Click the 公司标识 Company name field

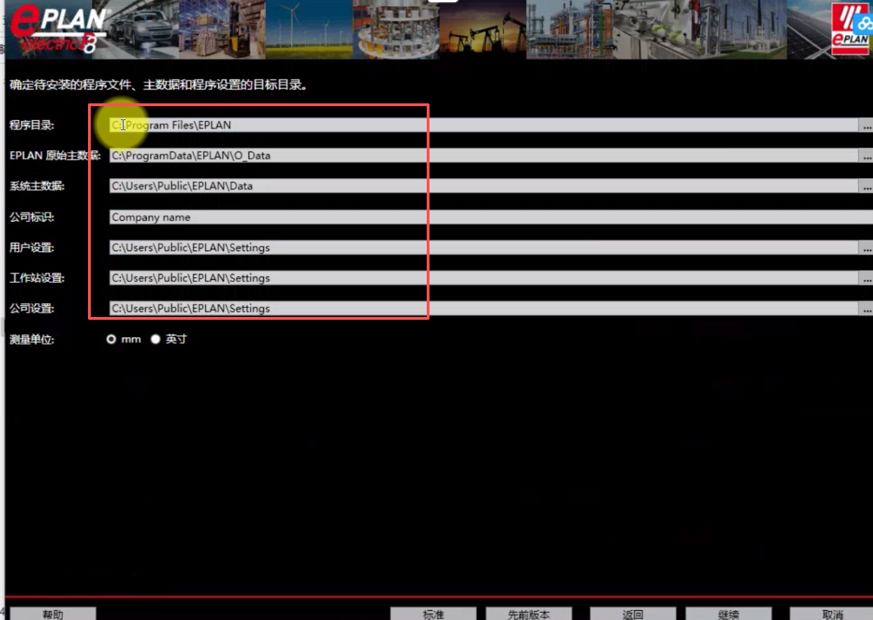click(491, 217)
